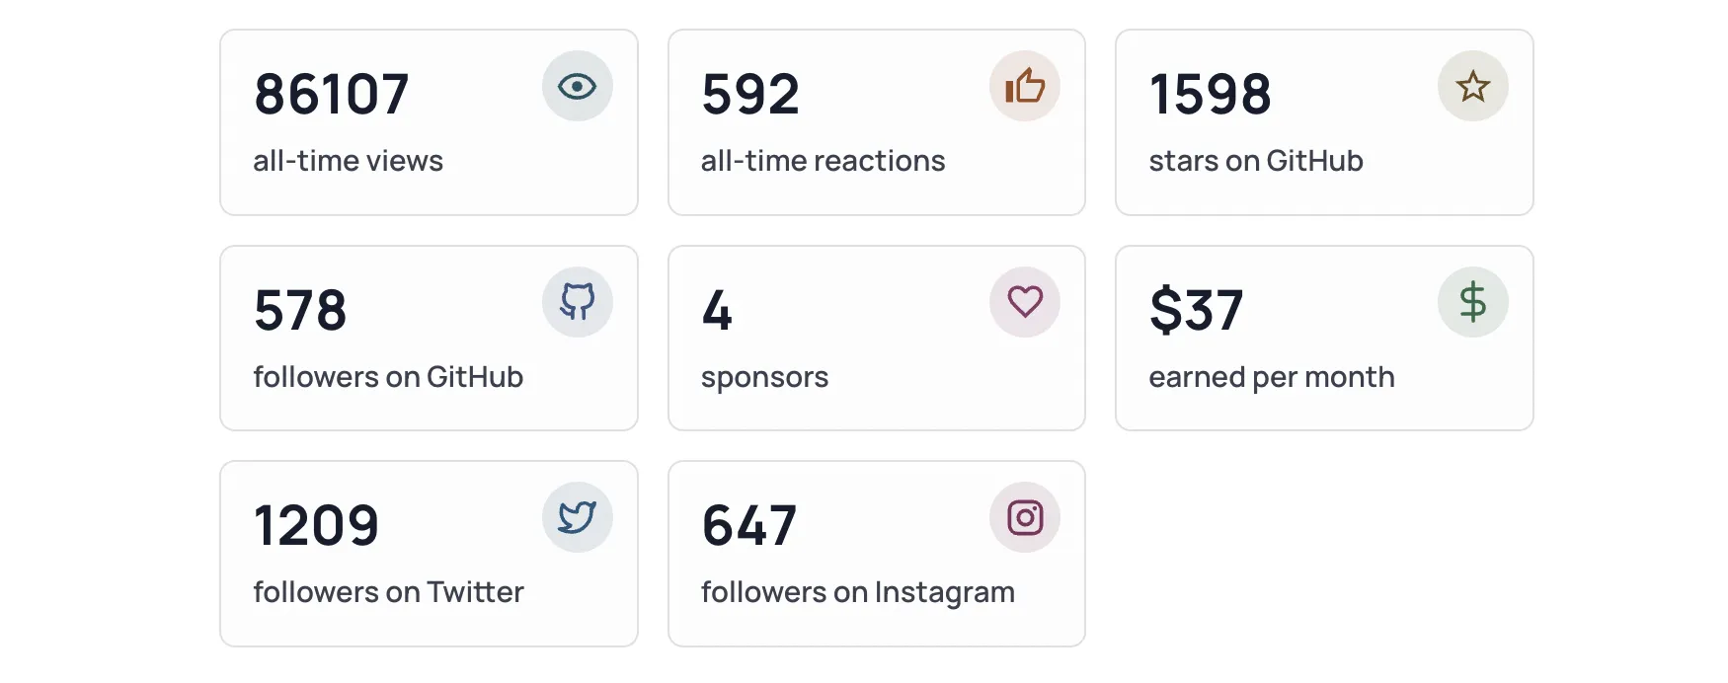Open the followers on GitHub card
This screenshot has height=683, width=1728.
(429, 338)
